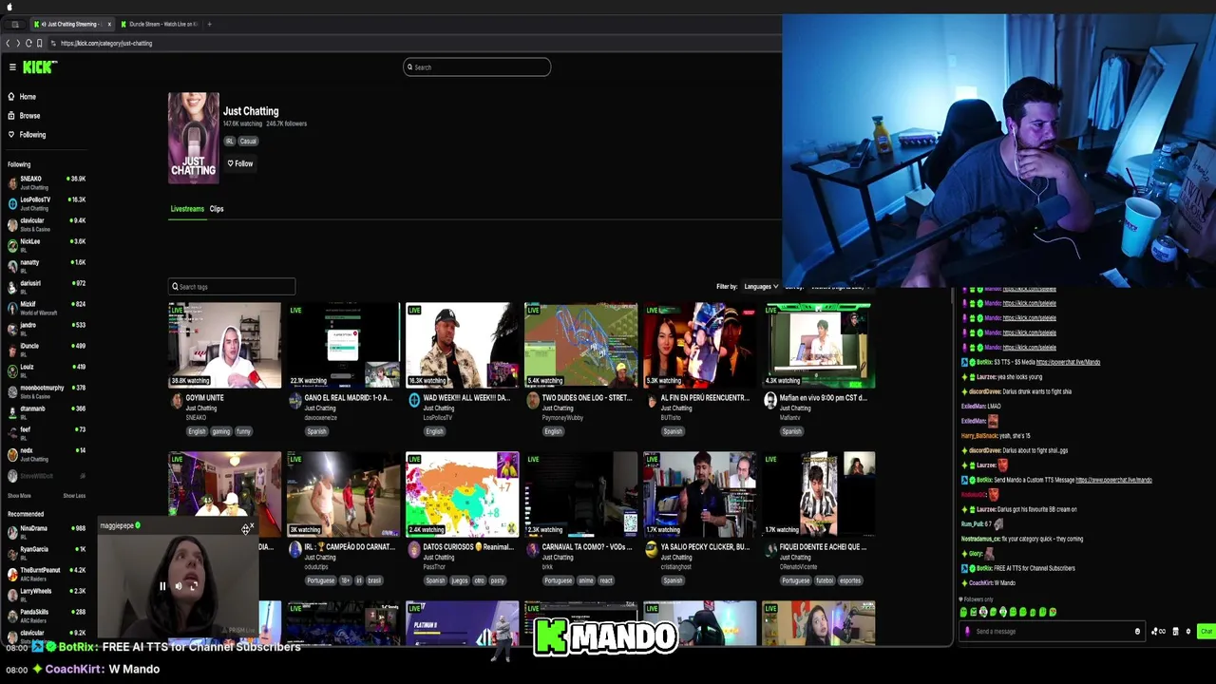The image size is (1216, 684).
Task: Open NinaDrama in Recommended channels
Action: pos(46,531)
